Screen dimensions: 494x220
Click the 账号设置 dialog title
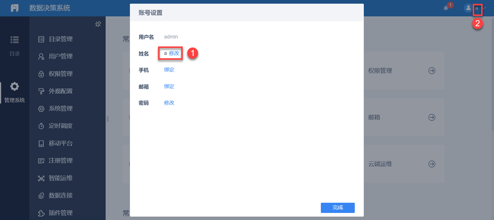click(150, 13)
